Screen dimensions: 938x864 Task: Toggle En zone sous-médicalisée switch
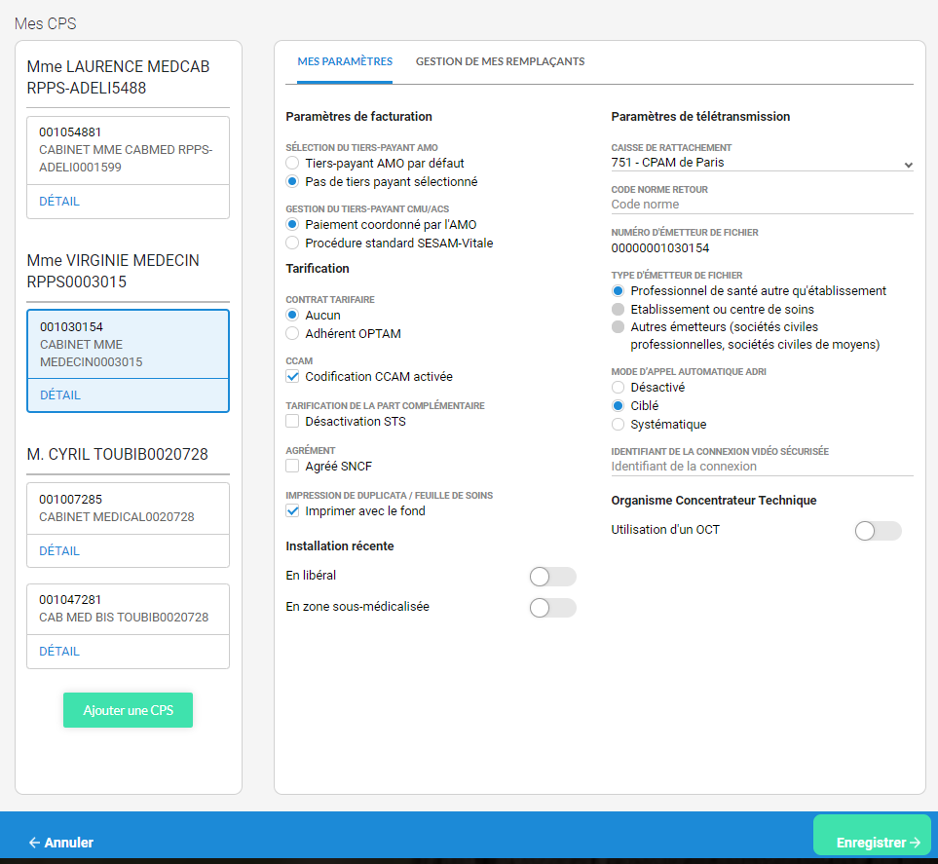coord(552,608)
